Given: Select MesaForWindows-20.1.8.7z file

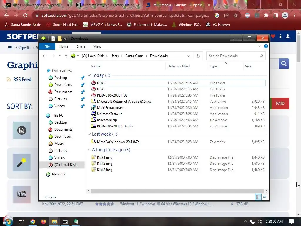Looking at the screenshot, I should 178,142.
